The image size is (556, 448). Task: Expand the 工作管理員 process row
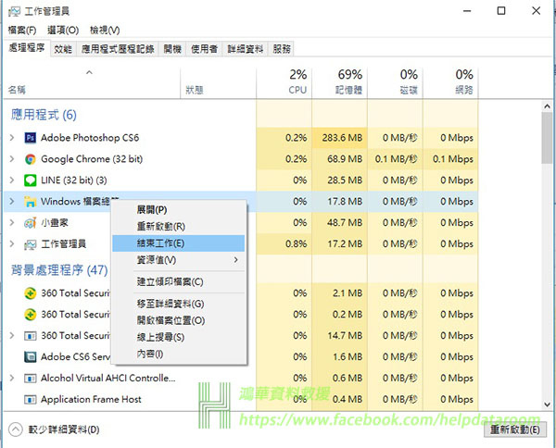click(12, 243)
